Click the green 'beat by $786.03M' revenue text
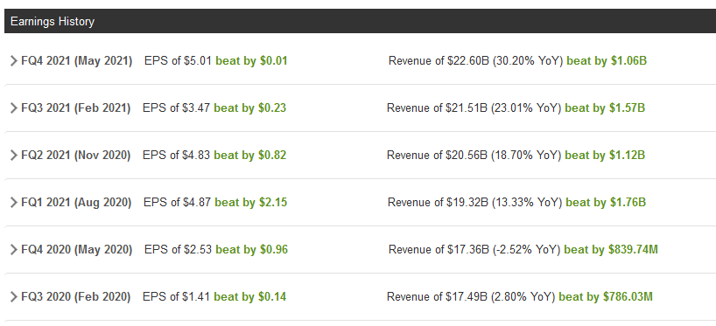Image resolution: width=716 pixels, height=326 pixels. [606, 297]
